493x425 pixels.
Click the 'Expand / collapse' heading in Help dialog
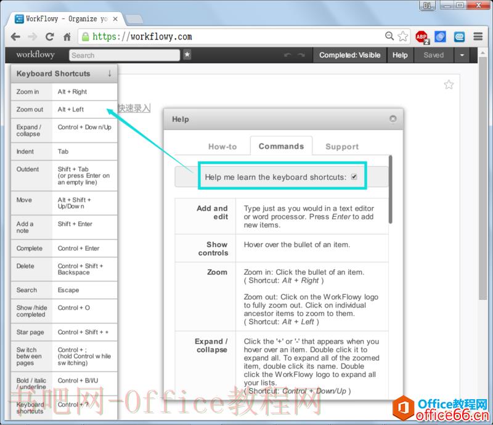211,346
